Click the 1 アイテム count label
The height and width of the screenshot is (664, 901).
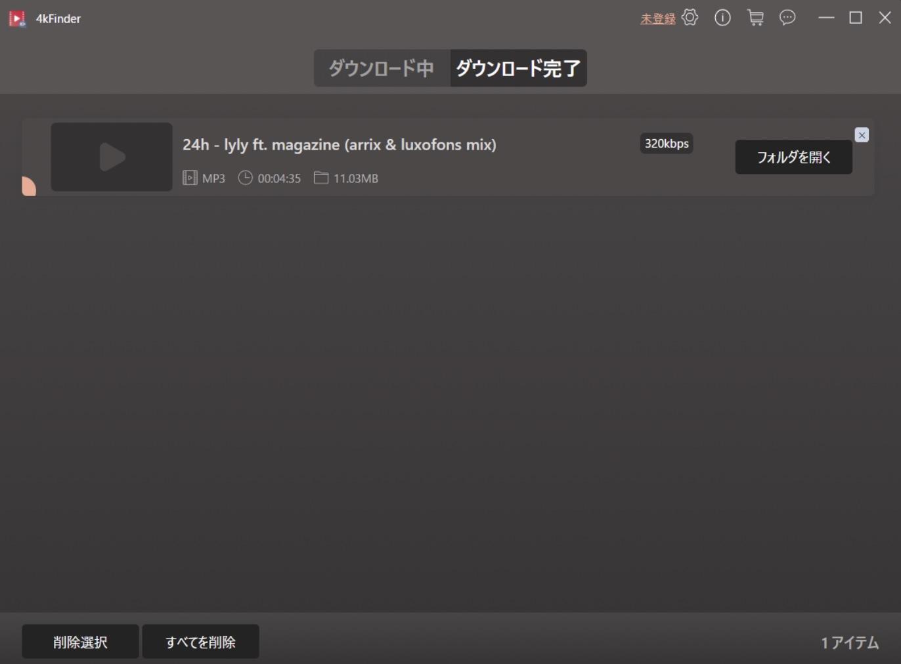click(x=850, y=642)
